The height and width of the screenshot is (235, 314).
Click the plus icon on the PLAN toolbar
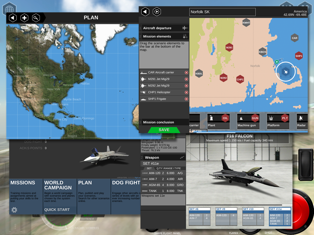pyautogui.click(x=24, y=18)
